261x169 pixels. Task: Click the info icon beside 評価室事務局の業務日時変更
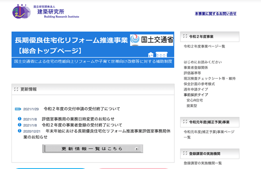pos(19,119)
